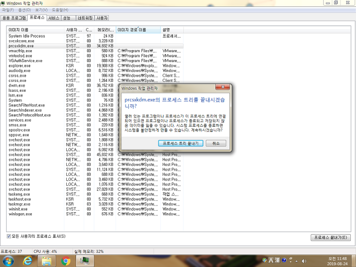Click the speaker volume tray icon

pyautogui.click(x=304, y=261)
